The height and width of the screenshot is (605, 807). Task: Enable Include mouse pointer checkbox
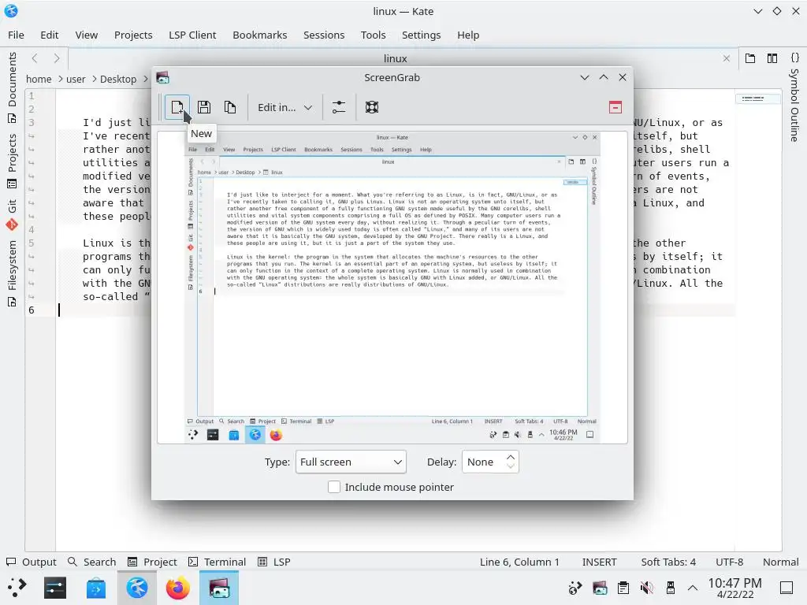pos(334,487)
